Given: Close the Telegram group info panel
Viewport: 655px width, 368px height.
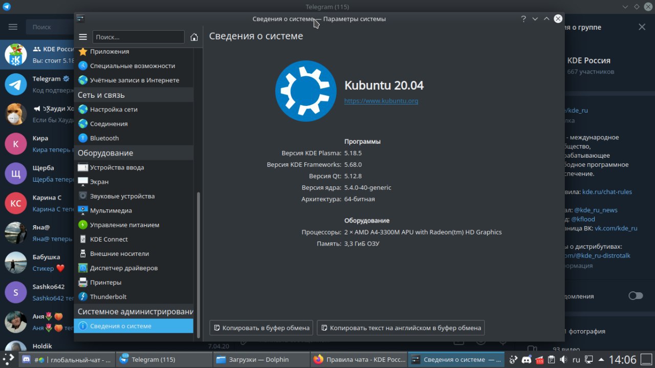Looking at the screenshot, I should 642,27.
